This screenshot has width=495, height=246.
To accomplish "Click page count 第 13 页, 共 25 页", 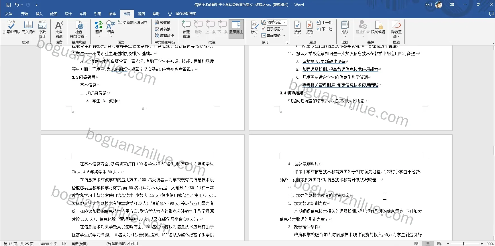I will coord(18,244).
